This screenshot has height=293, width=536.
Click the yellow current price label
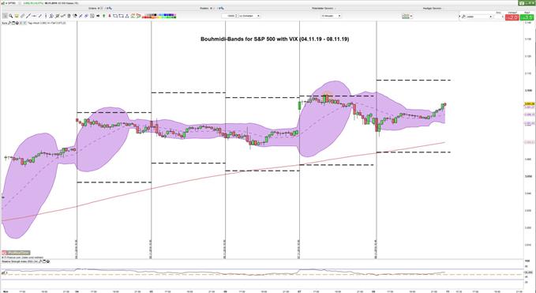click(529, 103)
